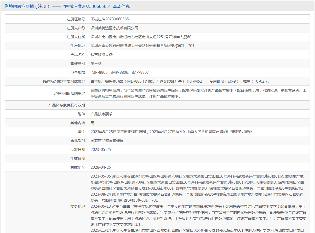Click the label 生效日期

tap(78, 158)
